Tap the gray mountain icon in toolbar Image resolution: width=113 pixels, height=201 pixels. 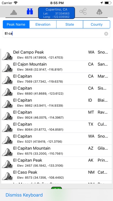pos(14,12)
